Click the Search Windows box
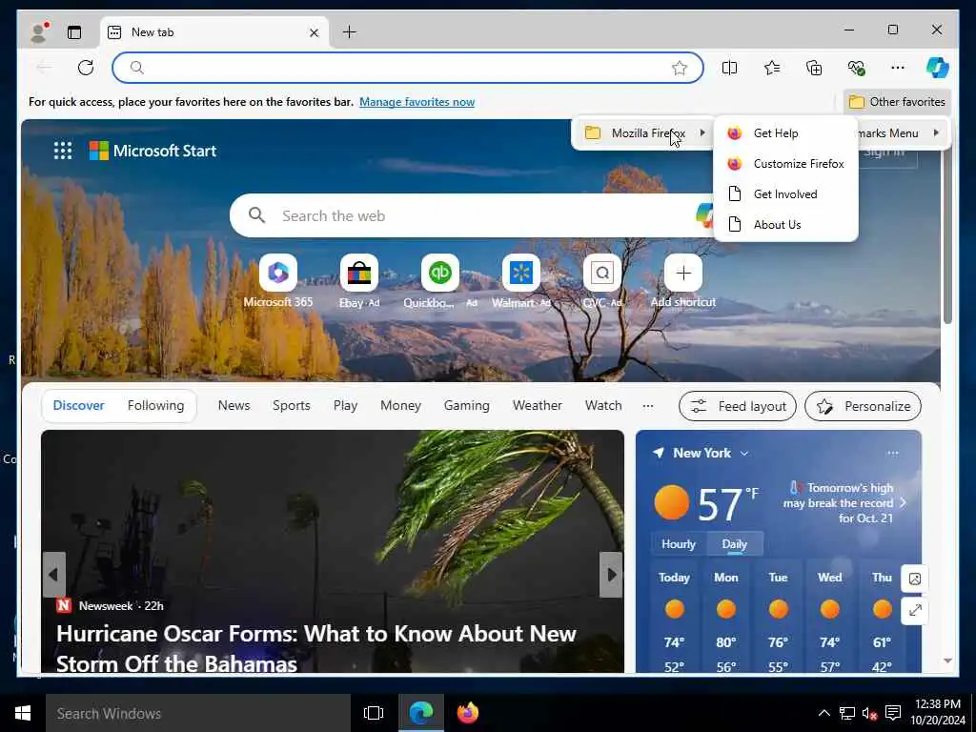976x732 pixels. click(x=198, y=713)
